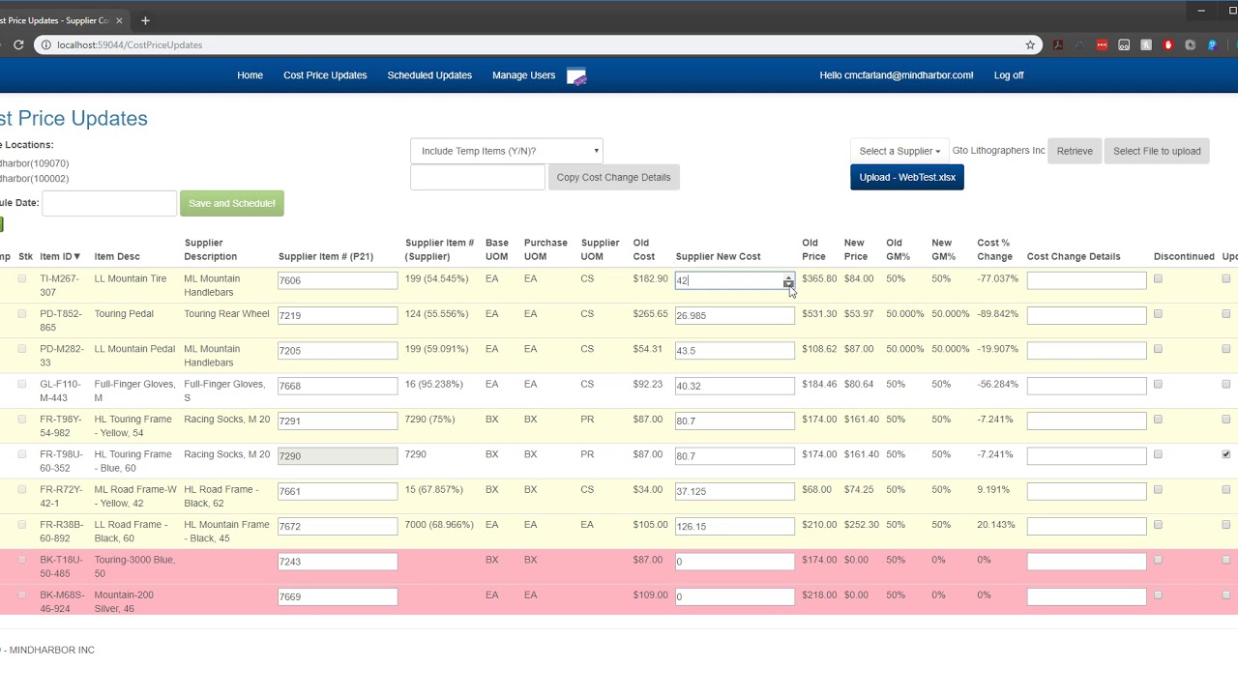Edit Supplier New Cost field showing 43.5
1238x696 pixels.
pos(735,350)
